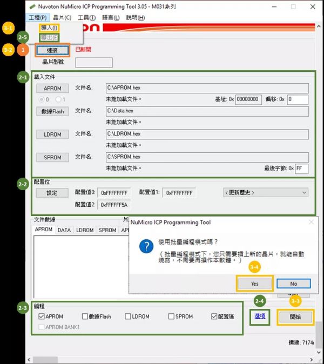Click the 數據Flash file load button
324x364 pixels.
click(52, 111)
